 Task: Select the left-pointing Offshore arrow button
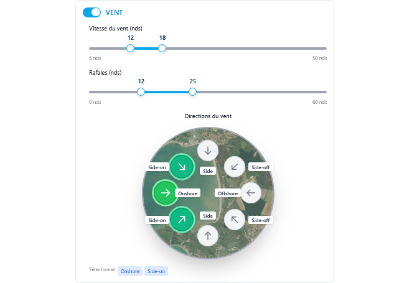250,193
